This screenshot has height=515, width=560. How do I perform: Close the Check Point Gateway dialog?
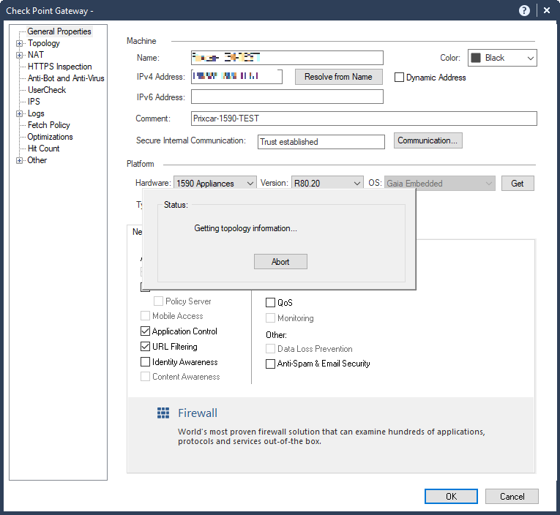point(547,10)
